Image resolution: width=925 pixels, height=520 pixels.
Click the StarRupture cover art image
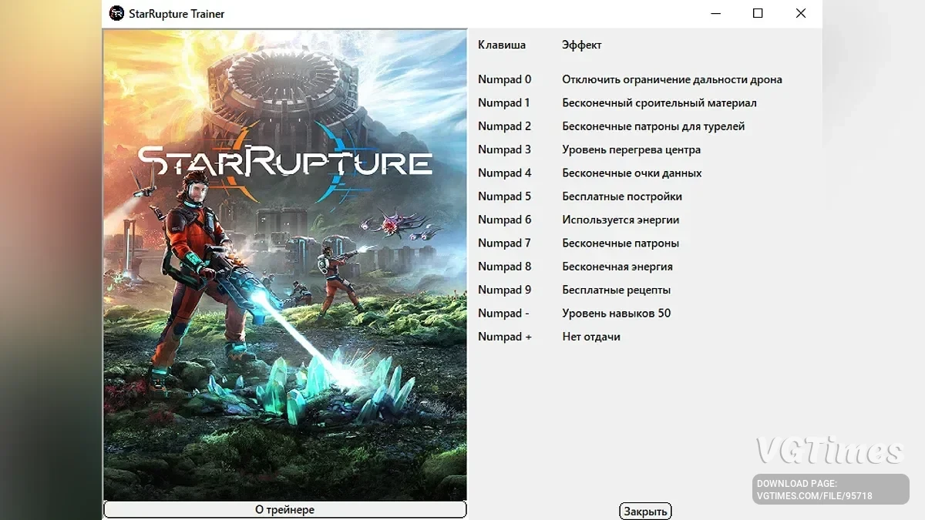click(x=284, y=265)
